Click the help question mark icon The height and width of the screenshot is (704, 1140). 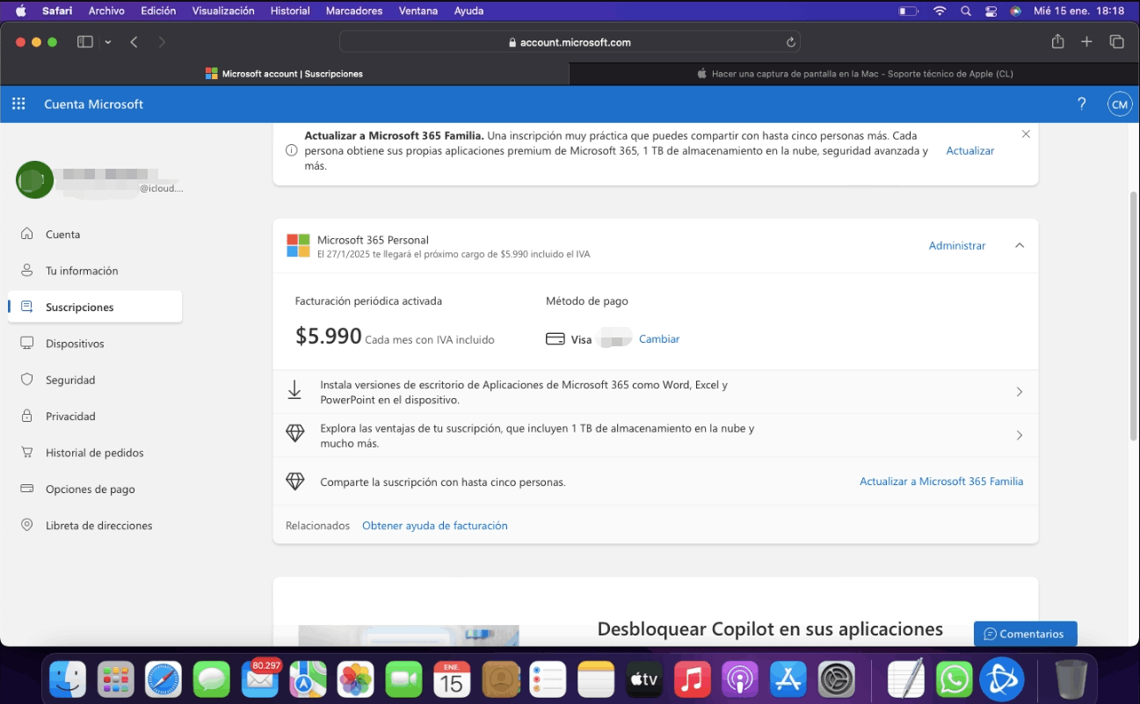click(1082, 104)
